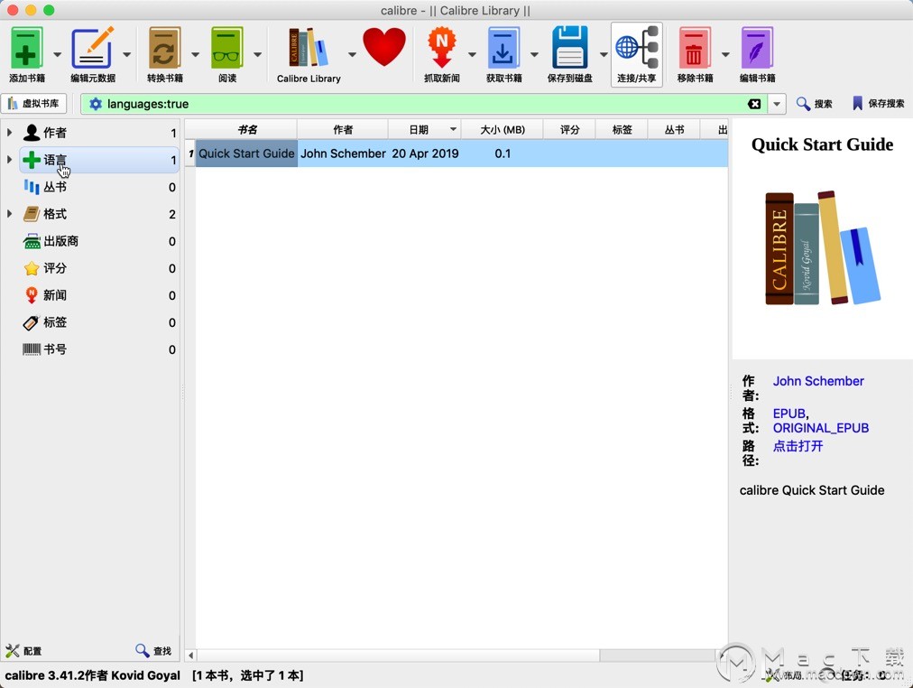Select the Publisher item in tag browser
Screen dimensions: 913x688
pyautogui.click(x=99, y=241)
